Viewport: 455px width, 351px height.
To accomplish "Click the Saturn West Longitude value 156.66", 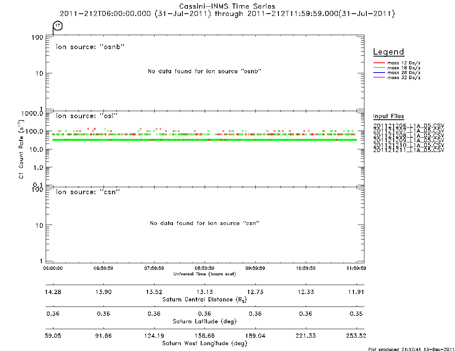I will click(x=205, y=336).
